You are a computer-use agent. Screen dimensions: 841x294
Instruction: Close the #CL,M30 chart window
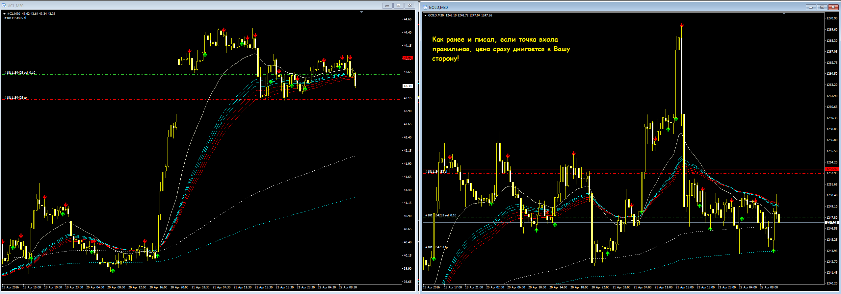coord(409,6)
